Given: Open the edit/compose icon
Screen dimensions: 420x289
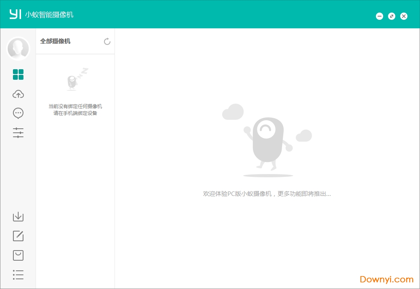Looking at the screenshot, I should tap(18, 236).
